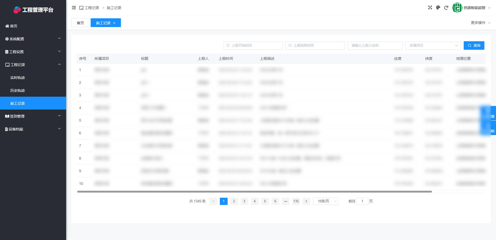Click the horizontal table scrollbar
Image resolution: width=496 pixels, height=240 pixels.
coord(254,192)
